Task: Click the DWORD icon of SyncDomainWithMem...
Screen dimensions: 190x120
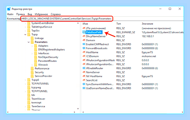Action: [x=84, y=84]
